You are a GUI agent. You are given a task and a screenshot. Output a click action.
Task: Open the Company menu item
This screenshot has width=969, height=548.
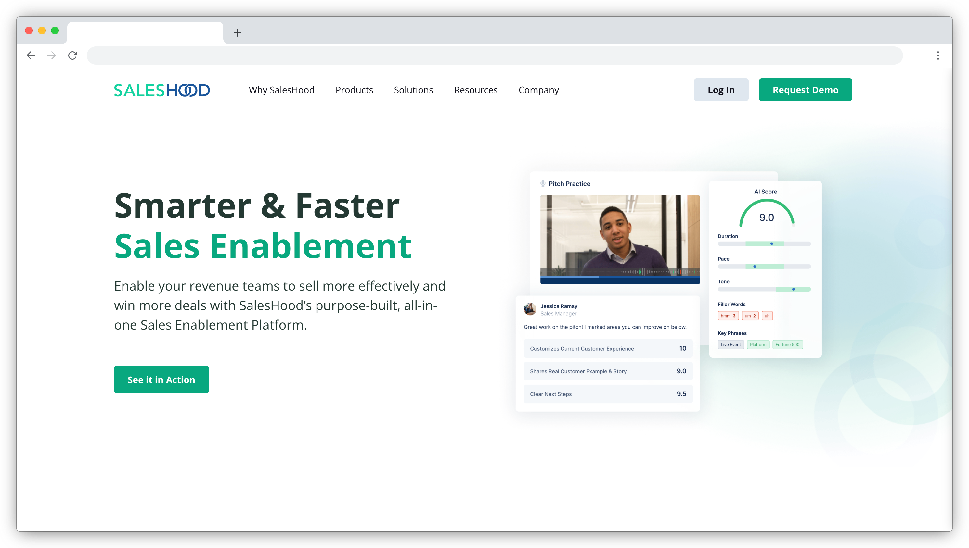coord(538,90)
